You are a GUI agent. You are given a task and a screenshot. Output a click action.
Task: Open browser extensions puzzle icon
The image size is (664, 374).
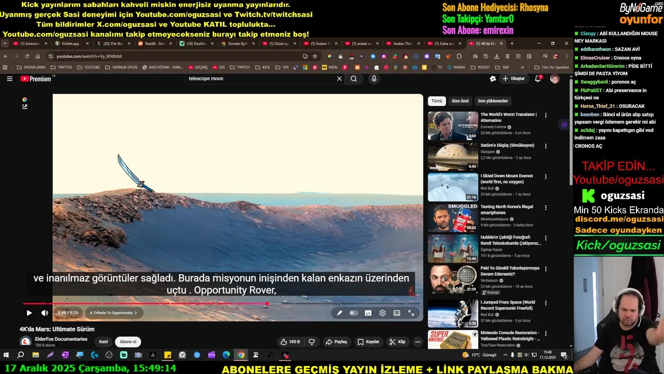459,56
